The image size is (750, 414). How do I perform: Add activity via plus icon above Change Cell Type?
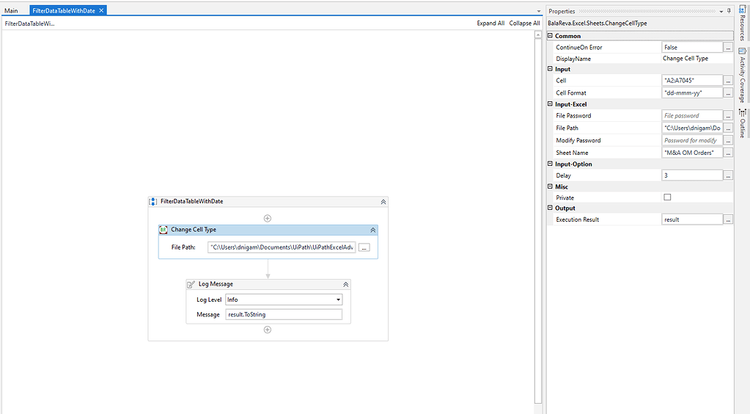[268, 219]
